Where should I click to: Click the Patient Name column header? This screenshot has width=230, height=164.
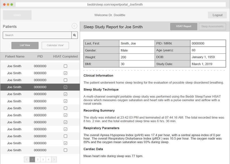15,56
